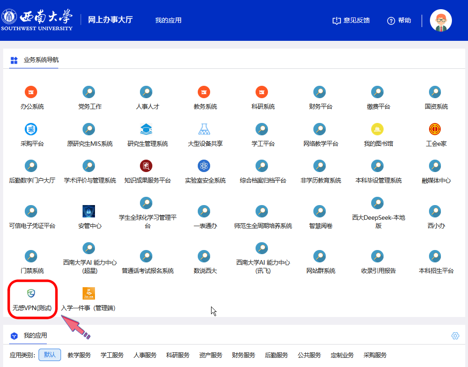Switch to 业务系统导航 tab
468x367 pixels.
41,60
